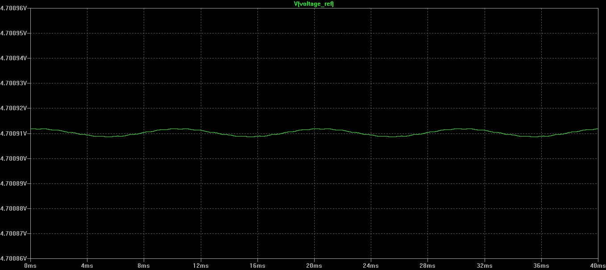This screenshot has height=270, width=606.
Task: Click the 4.70096V vertical axis label
Action: pyautogui.click(x=13, y=8)
